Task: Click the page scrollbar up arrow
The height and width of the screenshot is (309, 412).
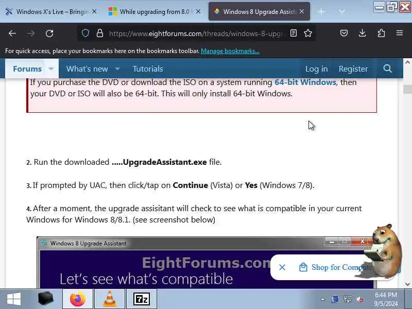Action: (x=407, y=62)
